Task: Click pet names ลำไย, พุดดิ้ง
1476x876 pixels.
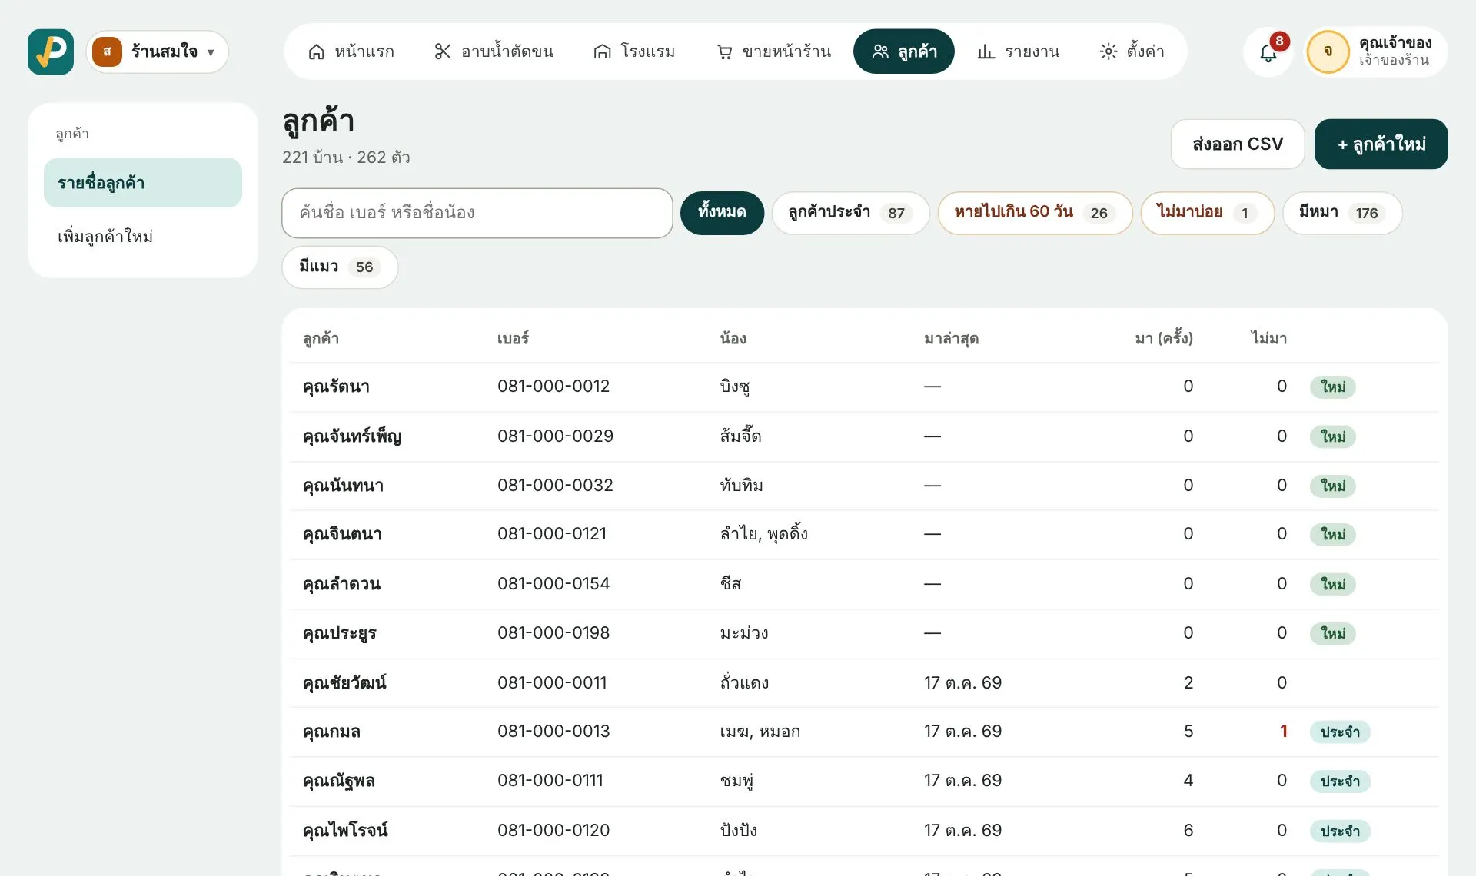Action: tap(763, 534)
